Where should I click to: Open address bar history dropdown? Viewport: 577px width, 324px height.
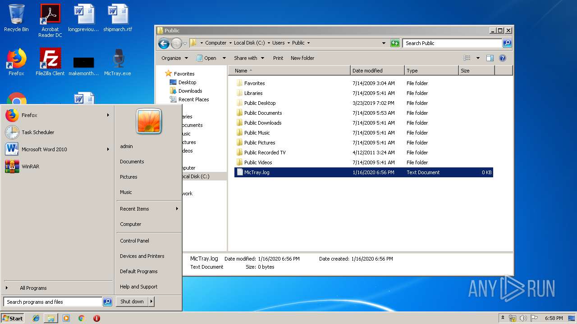(x=384, y=43)
